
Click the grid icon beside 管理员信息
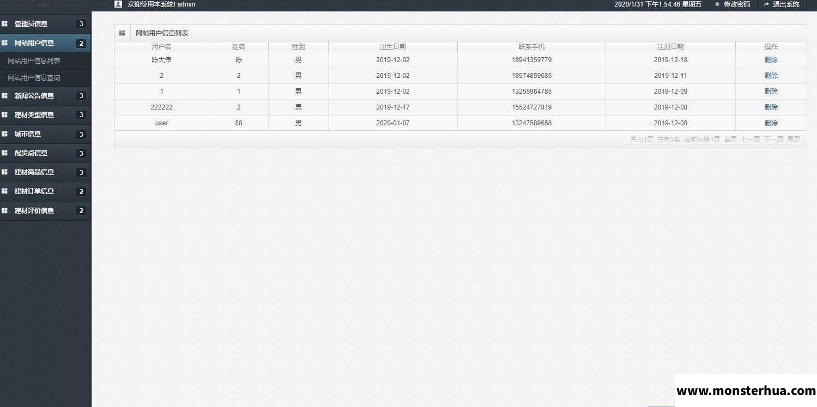tap(5, 24)
